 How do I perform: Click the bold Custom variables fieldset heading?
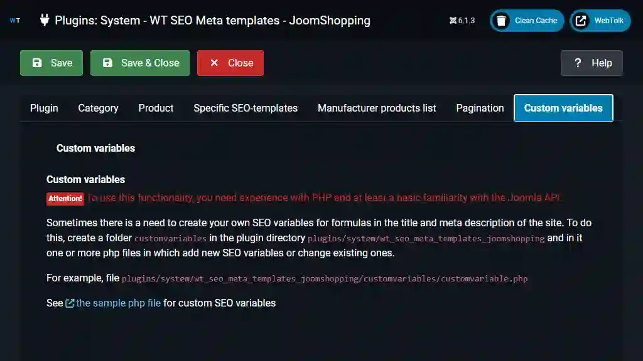click(95, 148)
